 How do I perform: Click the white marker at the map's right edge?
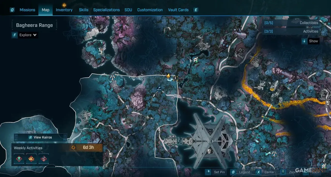coord(328,103)
